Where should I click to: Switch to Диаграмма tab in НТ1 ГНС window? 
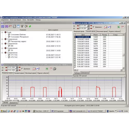coord(85,73)
